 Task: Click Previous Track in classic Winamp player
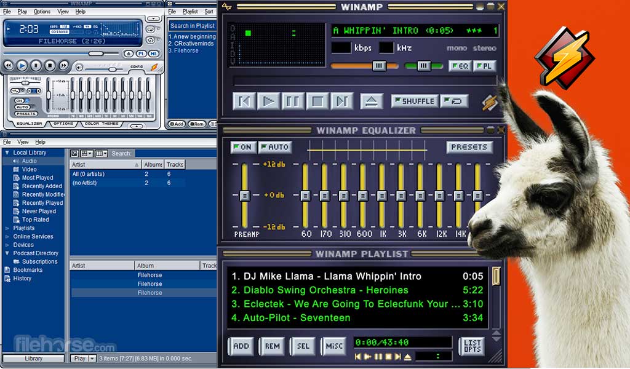pos(244,101)
